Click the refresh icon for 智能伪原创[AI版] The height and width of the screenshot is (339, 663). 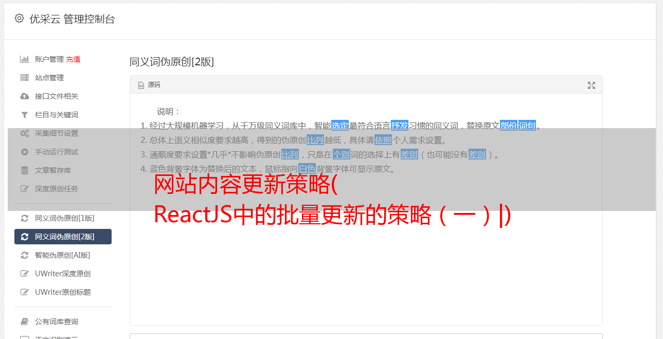[x=24, y=255]
